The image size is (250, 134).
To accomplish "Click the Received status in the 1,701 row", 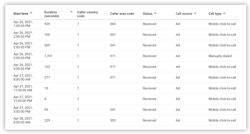I will point(149,56).
